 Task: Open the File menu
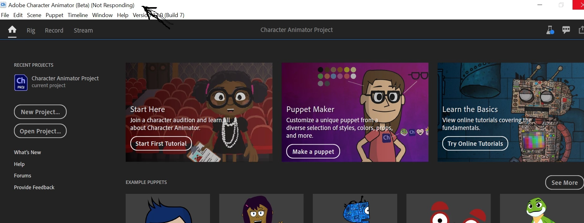(x=5, y=15)
